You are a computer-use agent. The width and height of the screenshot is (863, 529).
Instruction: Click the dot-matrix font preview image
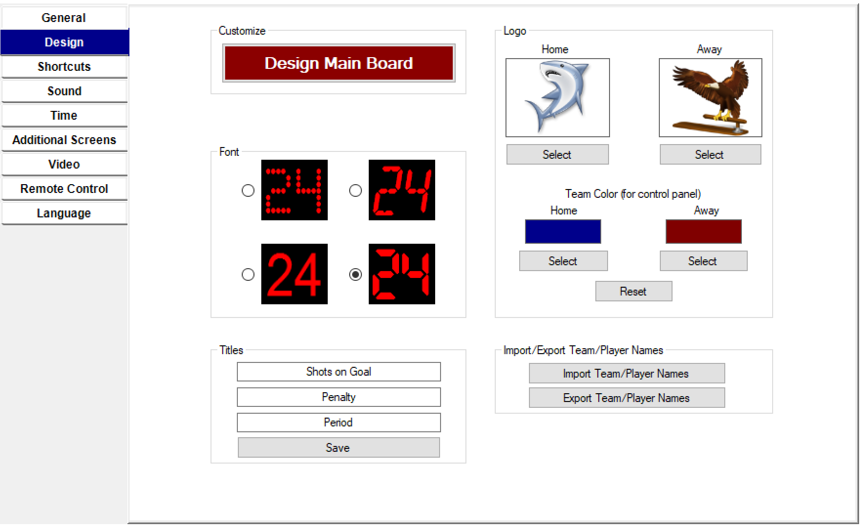tap(294, 190)
